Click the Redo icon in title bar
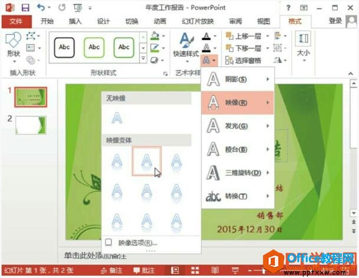Image resolution: width=359 pixels, height=278 pixels. click(x=62, y=8)
